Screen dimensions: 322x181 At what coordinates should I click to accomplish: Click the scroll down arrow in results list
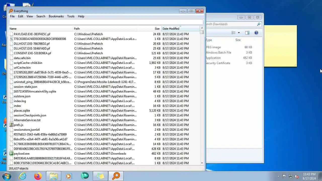click(202, 163)
